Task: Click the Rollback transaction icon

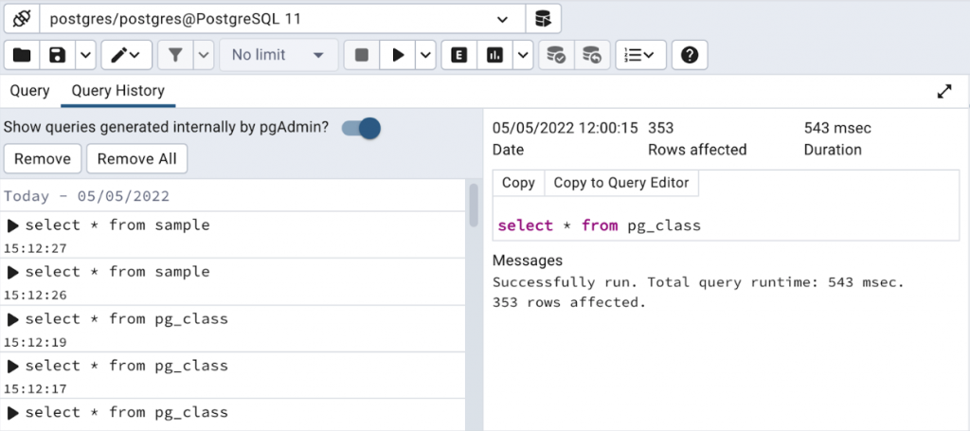Action: tap(591, 55)
